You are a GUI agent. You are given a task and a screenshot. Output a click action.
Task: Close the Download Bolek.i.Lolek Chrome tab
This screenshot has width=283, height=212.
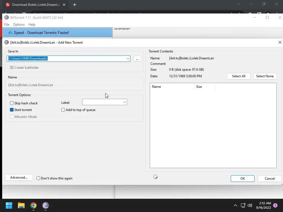[64, 5]
